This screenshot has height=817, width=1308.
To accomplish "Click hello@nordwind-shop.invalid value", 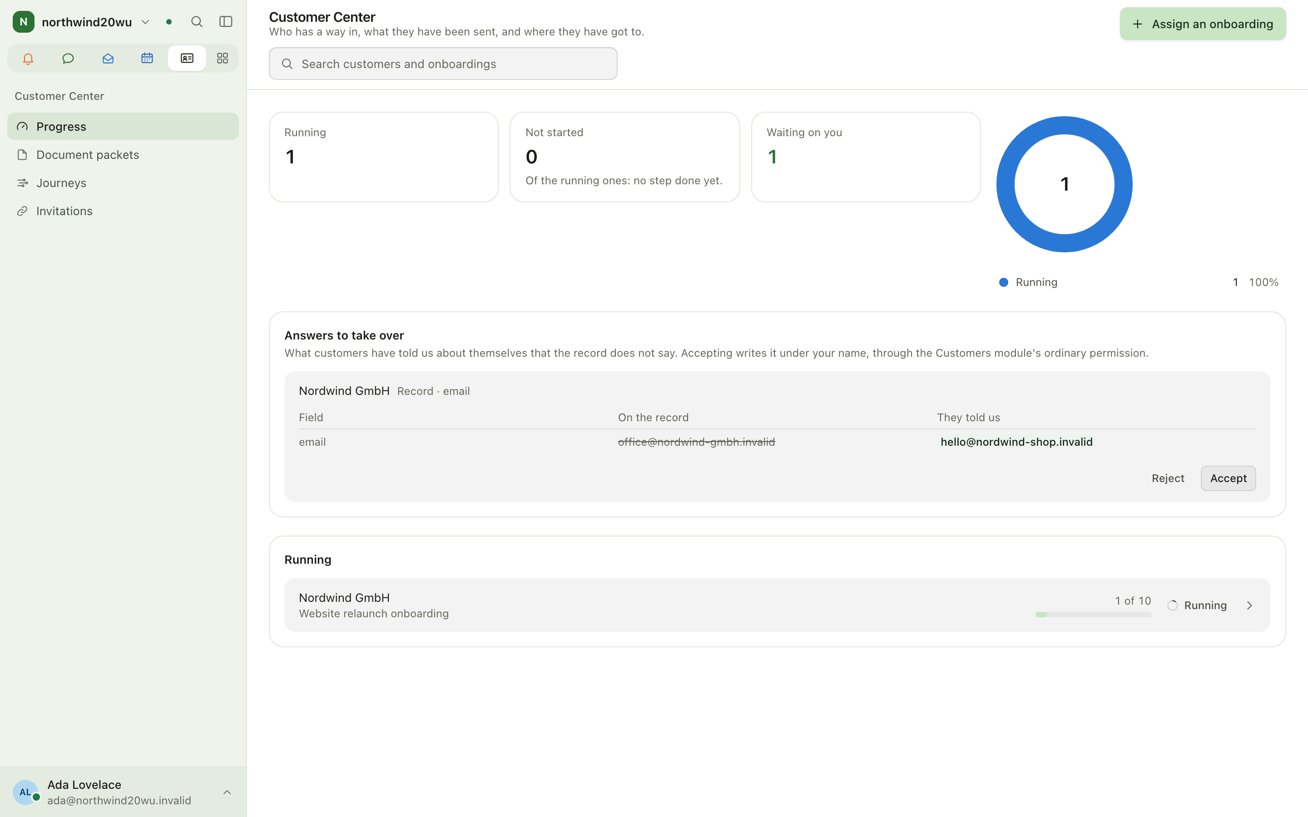I will click(x=1016, y=442).
